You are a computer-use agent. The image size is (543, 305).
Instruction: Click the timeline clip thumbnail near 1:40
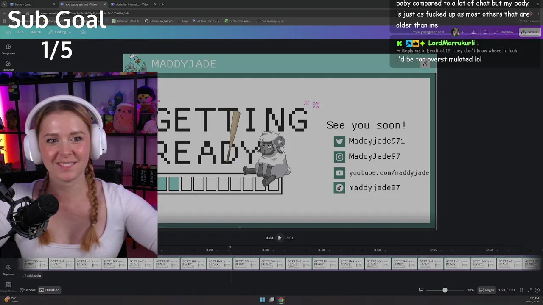tap(325, 263)
